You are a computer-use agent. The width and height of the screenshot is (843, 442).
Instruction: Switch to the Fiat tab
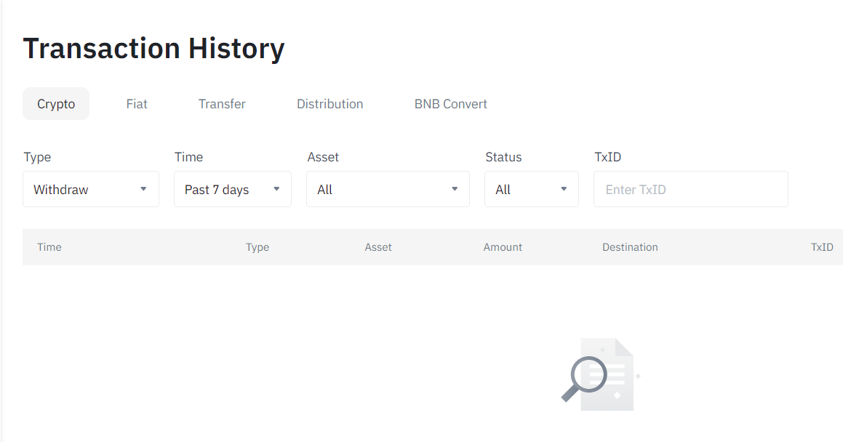pos(137,104)
